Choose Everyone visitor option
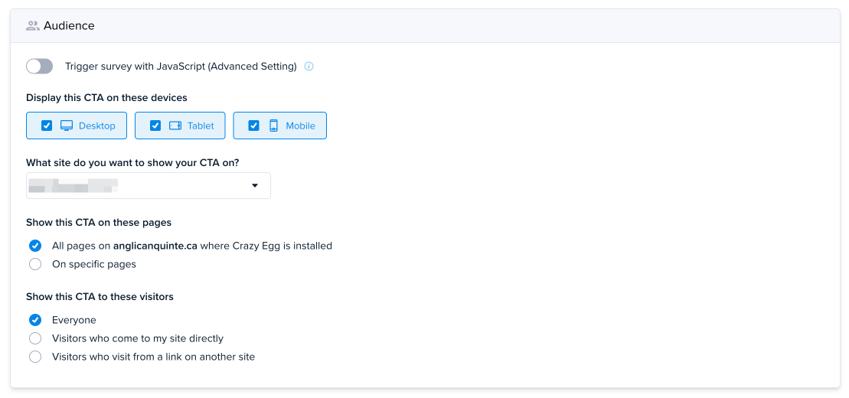 [35, 320]
